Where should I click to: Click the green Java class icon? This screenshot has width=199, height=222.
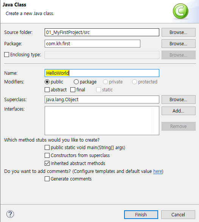tap(180, 11)
